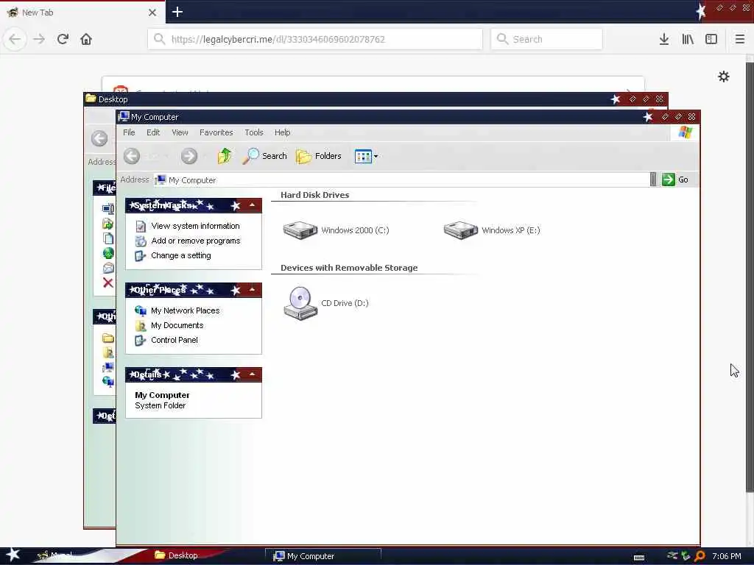Click My Computer Back button
The image size is (754, 565).
click(x=132, y=156)
